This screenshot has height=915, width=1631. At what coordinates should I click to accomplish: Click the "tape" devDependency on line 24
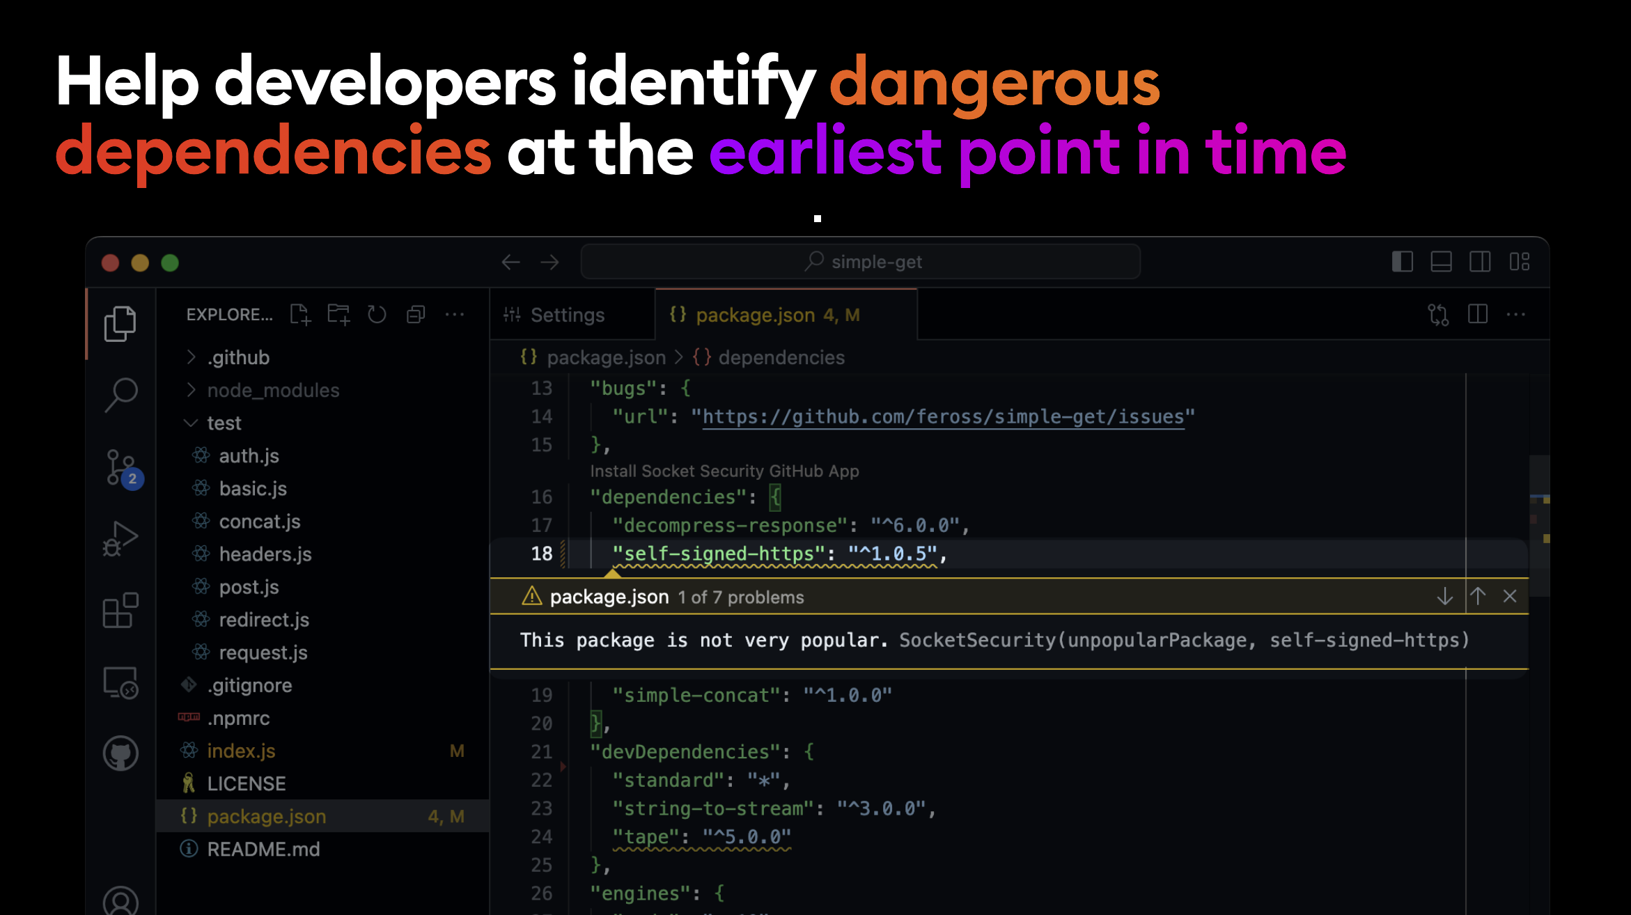(646, 836)
